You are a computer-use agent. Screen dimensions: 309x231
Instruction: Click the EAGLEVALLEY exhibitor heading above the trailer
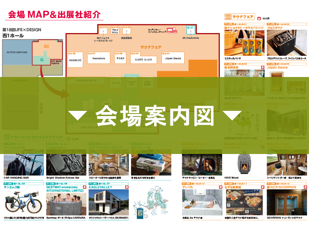(100, 187)
